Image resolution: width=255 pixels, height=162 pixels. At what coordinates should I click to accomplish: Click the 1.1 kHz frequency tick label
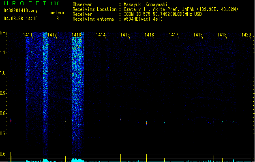[3, 53]
